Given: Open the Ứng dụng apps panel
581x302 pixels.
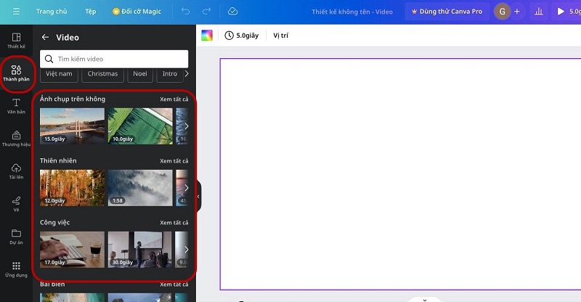Looking at the screenshot, I should [16, 269].
